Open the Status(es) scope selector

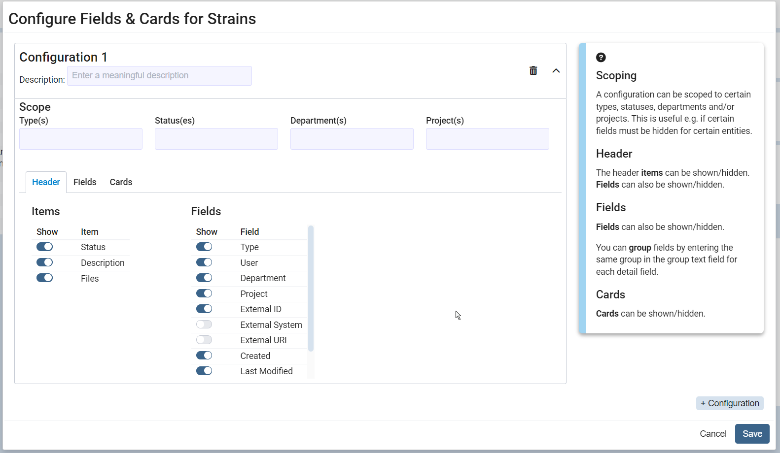point(216,139)
